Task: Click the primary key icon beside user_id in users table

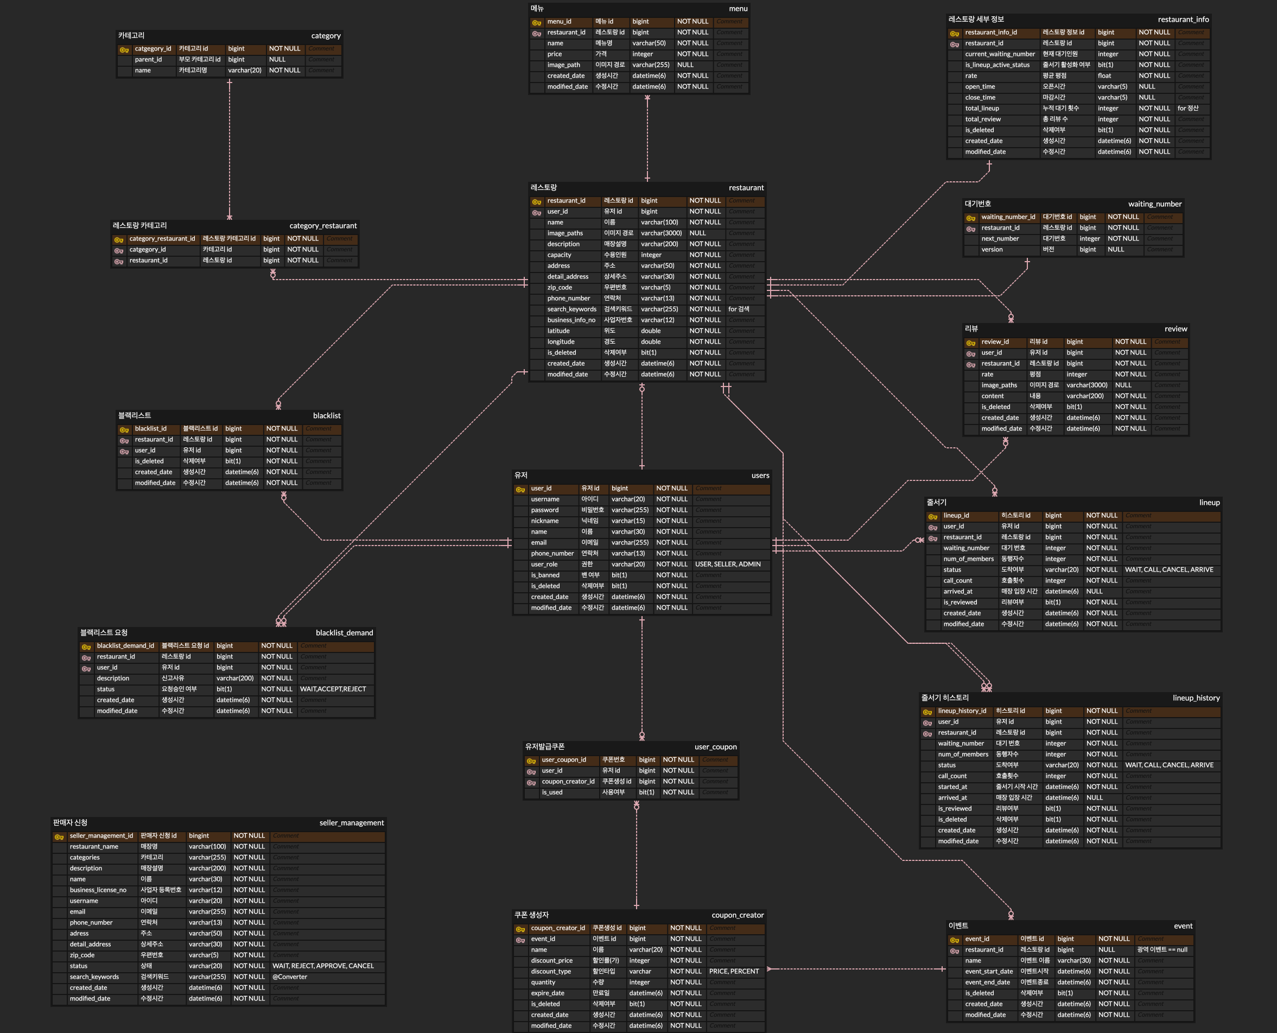Action: pos(520,489)
